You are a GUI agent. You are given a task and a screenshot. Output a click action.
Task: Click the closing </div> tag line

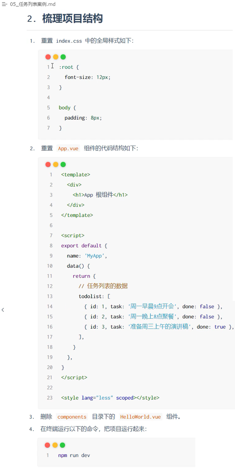76,205
